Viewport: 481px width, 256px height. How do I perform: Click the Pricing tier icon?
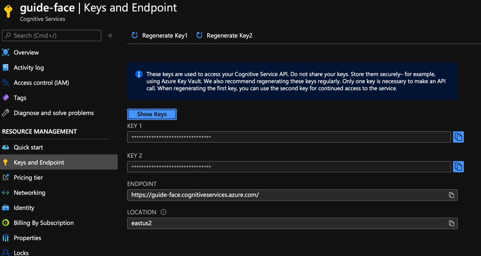[6, 177]
